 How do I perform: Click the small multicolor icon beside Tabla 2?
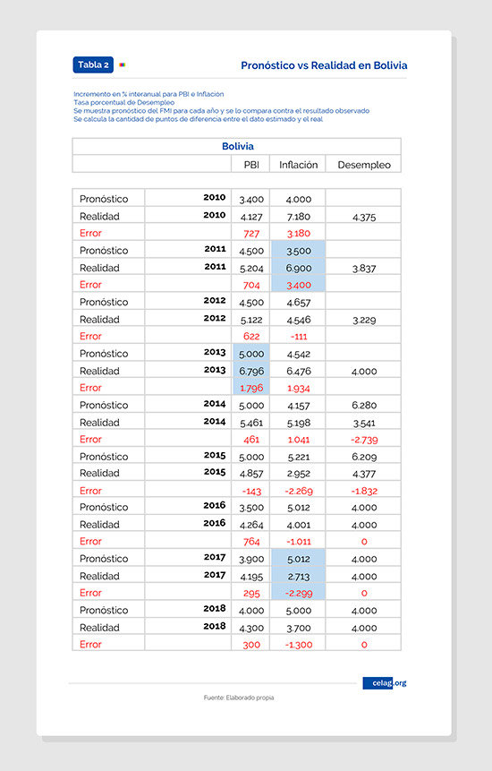point(123,64)
